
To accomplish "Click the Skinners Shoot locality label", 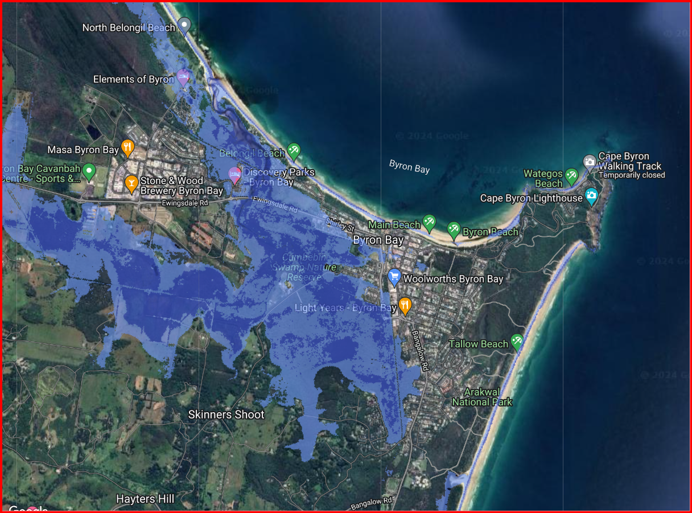I will pos(226,414).
